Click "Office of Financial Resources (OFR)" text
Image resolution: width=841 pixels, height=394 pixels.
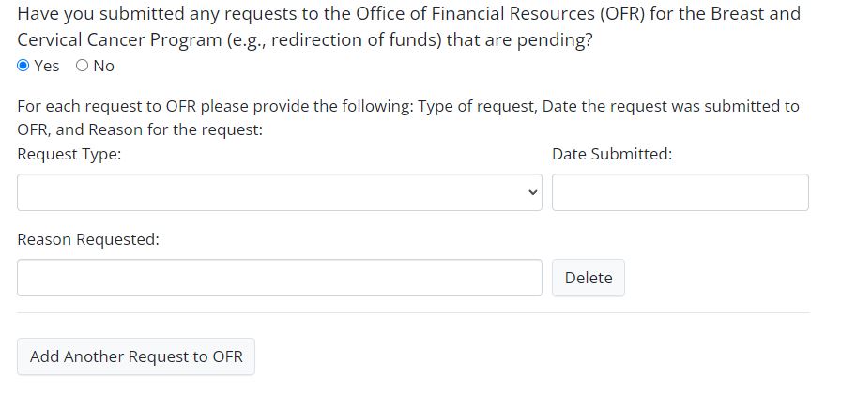click(486, 14)
